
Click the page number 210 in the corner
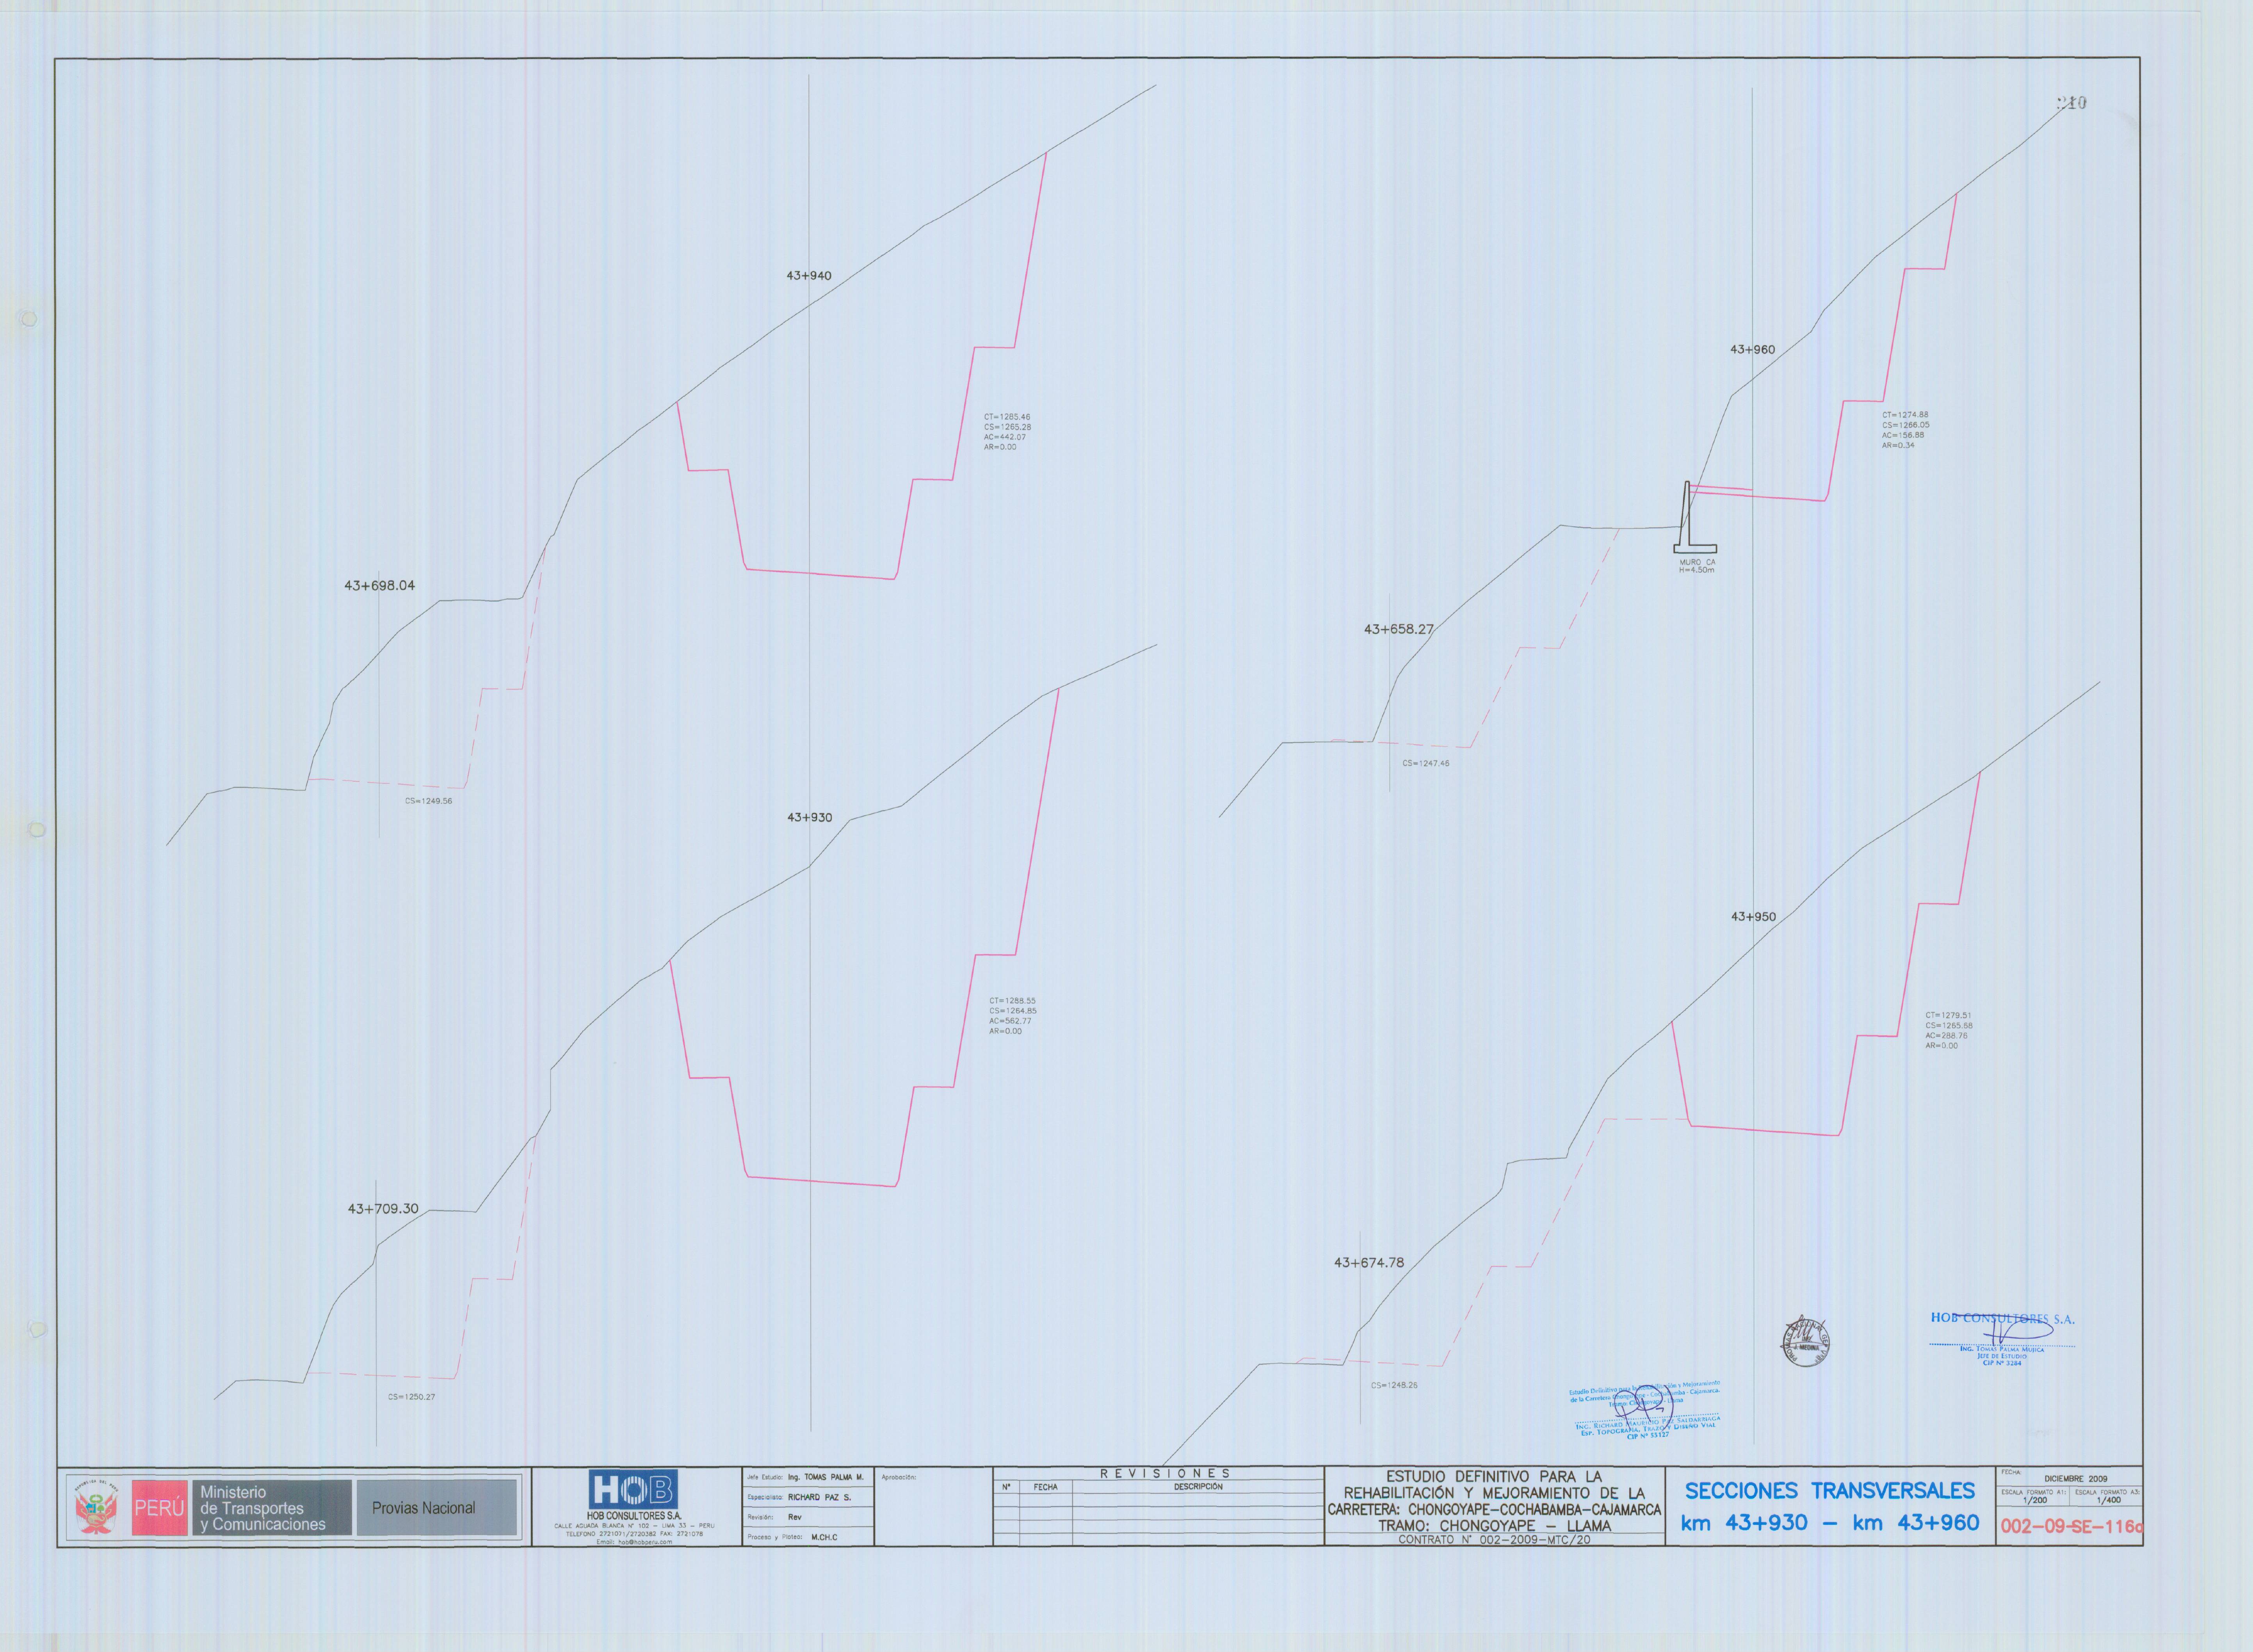(2071, 103)
